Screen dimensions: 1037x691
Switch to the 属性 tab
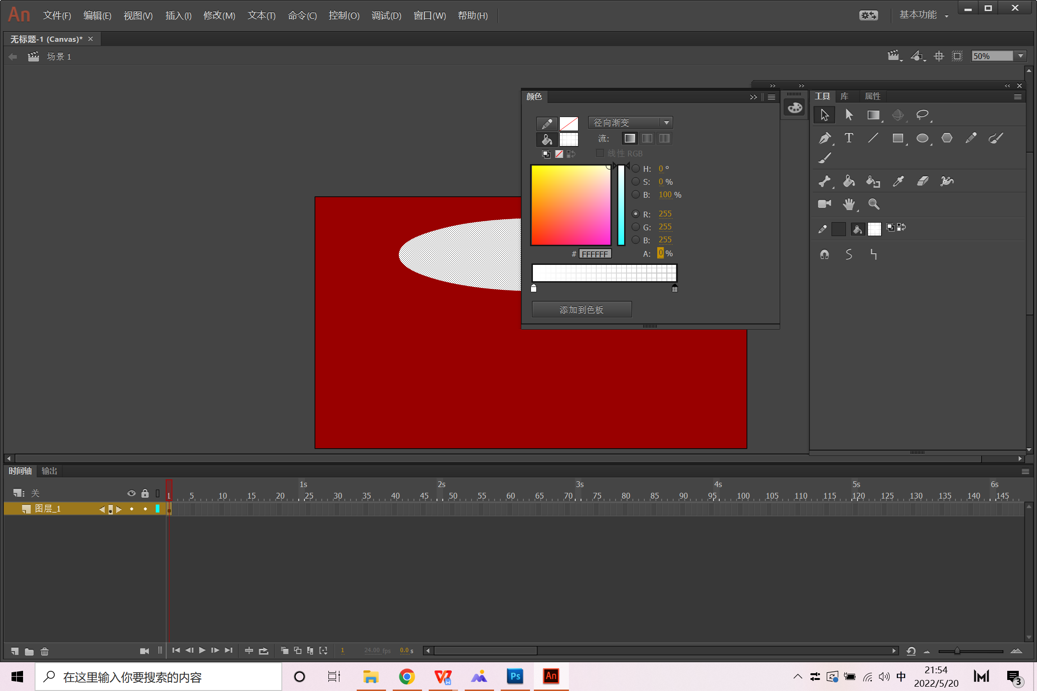coord(872,96)
